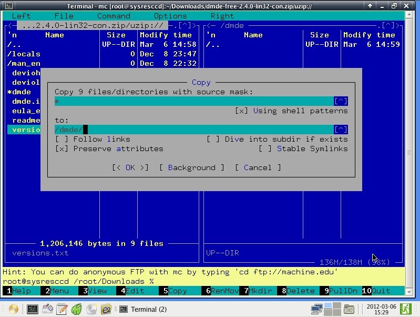Launch the notepad text editor icon

pos(62,309)
